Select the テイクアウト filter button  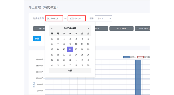(121, 29)
